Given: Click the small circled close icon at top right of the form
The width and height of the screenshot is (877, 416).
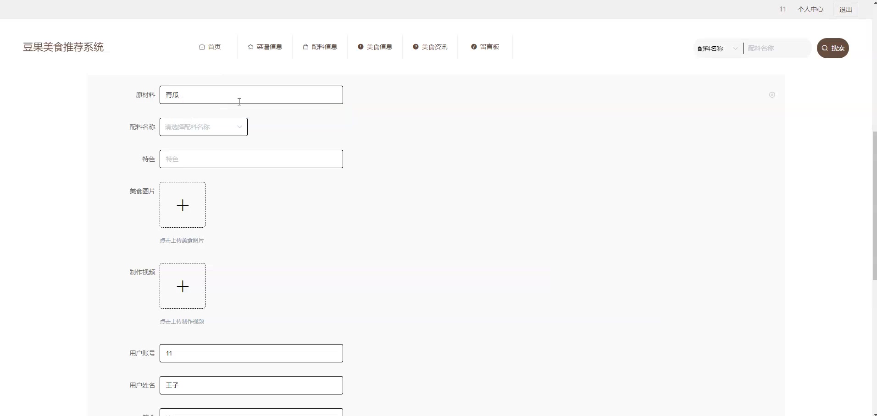Looking at the screenshot, I should point(772,95).
